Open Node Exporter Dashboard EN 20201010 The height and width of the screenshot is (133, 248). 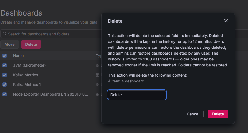51,94
